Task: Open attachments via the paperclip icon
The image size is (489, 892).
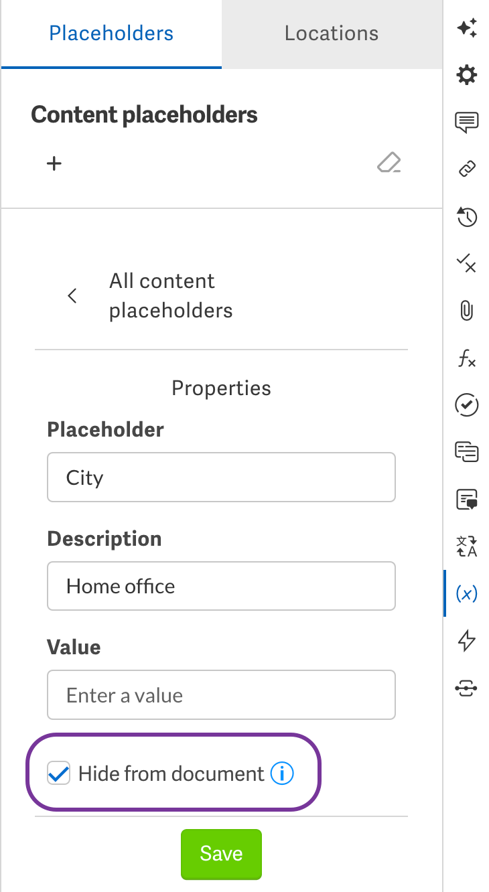Action: coord(466,311)
